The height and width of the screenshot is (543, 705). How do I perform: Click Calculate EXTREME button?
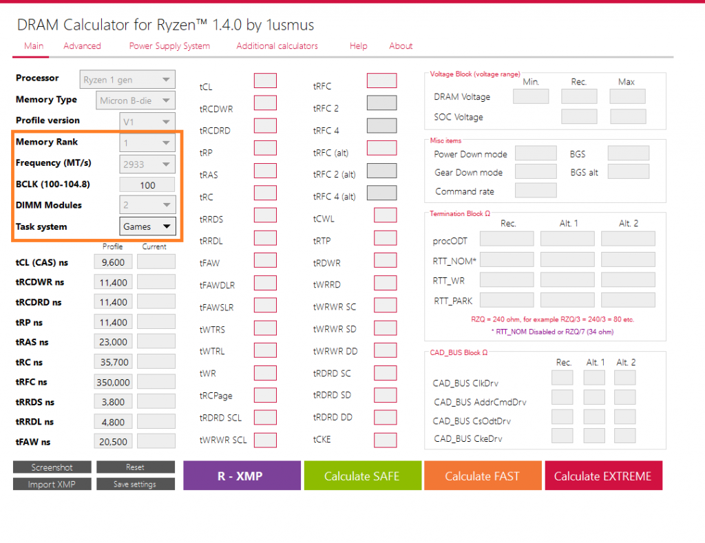(x=603, y=476)
